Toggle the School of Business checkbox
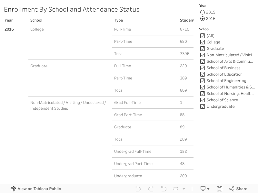This screenshot has width=258, height=193. point(203,68)
